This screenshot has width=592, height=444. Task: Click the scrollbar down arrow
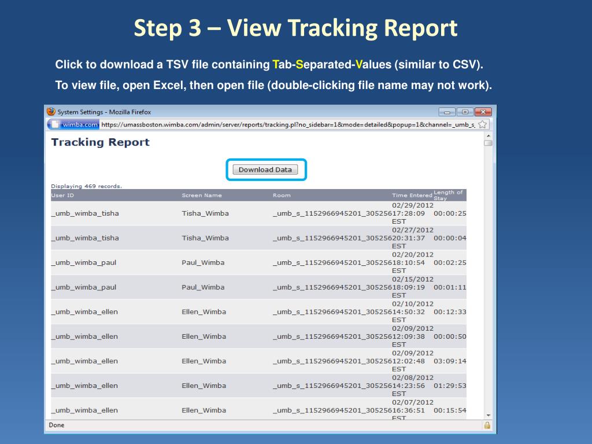[488, 415]
